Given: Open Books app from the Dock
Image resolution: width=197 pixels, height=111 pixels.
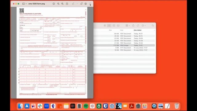Looking at the screenshot, I should pyautogui.click(x=125, y=106).
